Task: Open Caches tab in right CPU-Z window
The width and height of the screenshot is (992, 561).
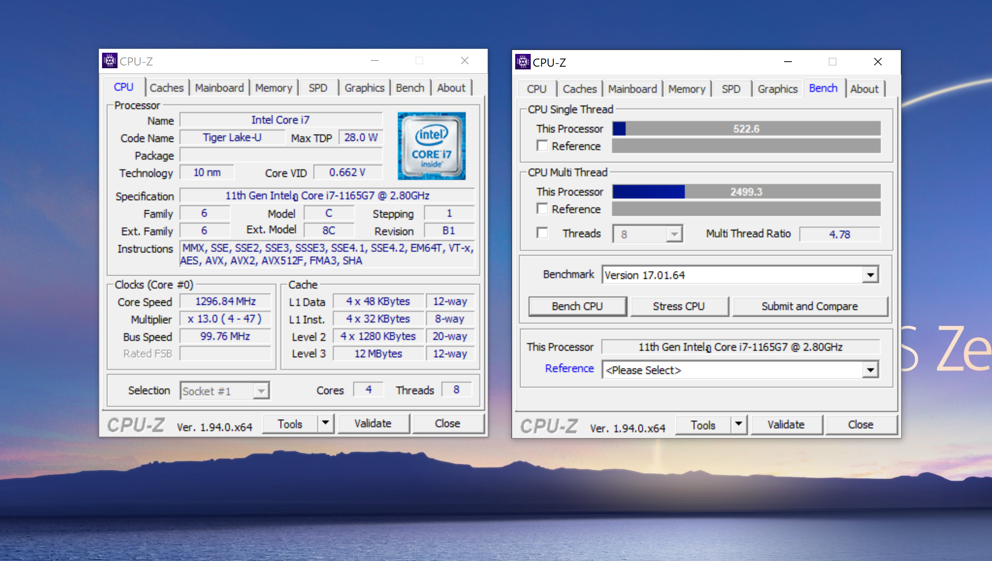Action: (580, 89)
